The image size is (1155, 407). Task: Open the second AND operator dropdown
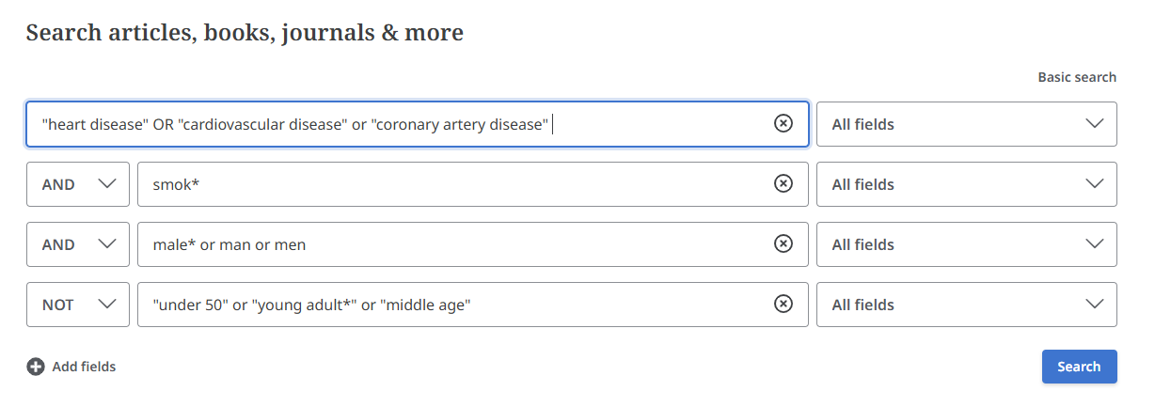point(78,244)
